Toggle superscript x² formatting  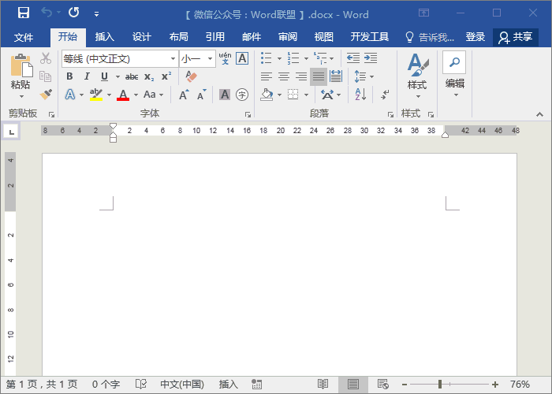166,76
